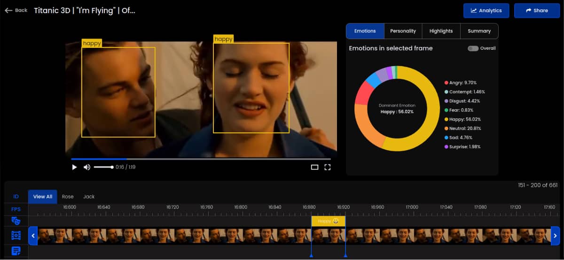Click the 16:800 timeline tick label
The image size is (564, 260).
pyautogui.click(x=241, y=207)
